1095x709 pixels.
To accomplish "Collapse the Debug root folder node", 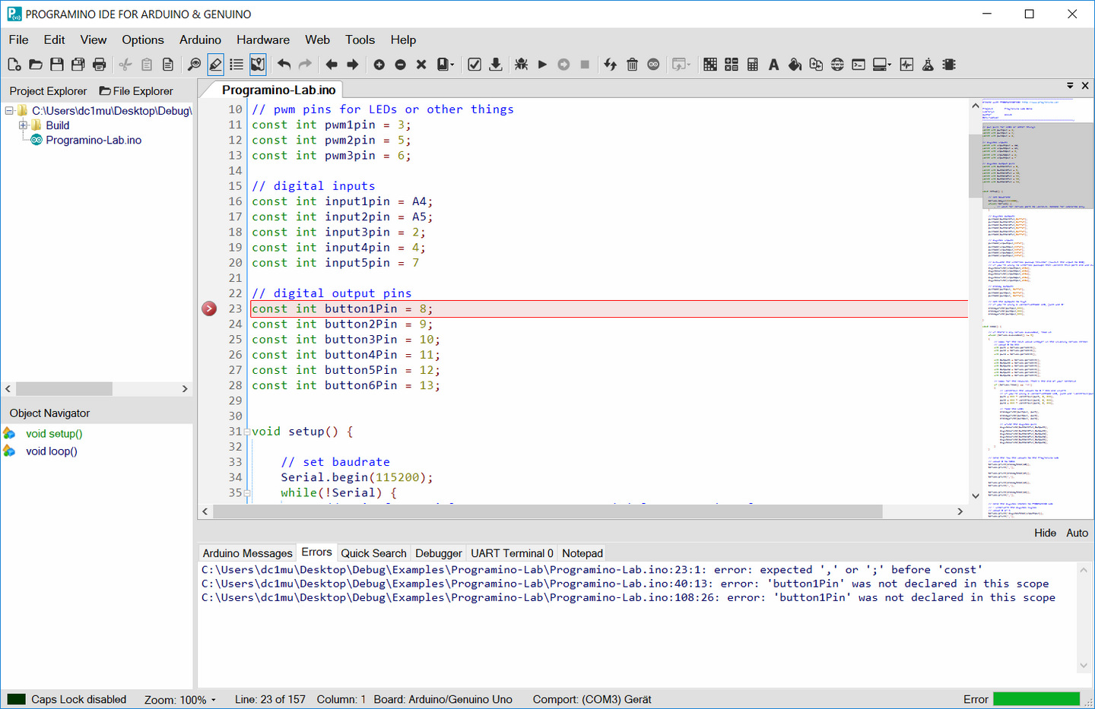I will tap(9, 111).
